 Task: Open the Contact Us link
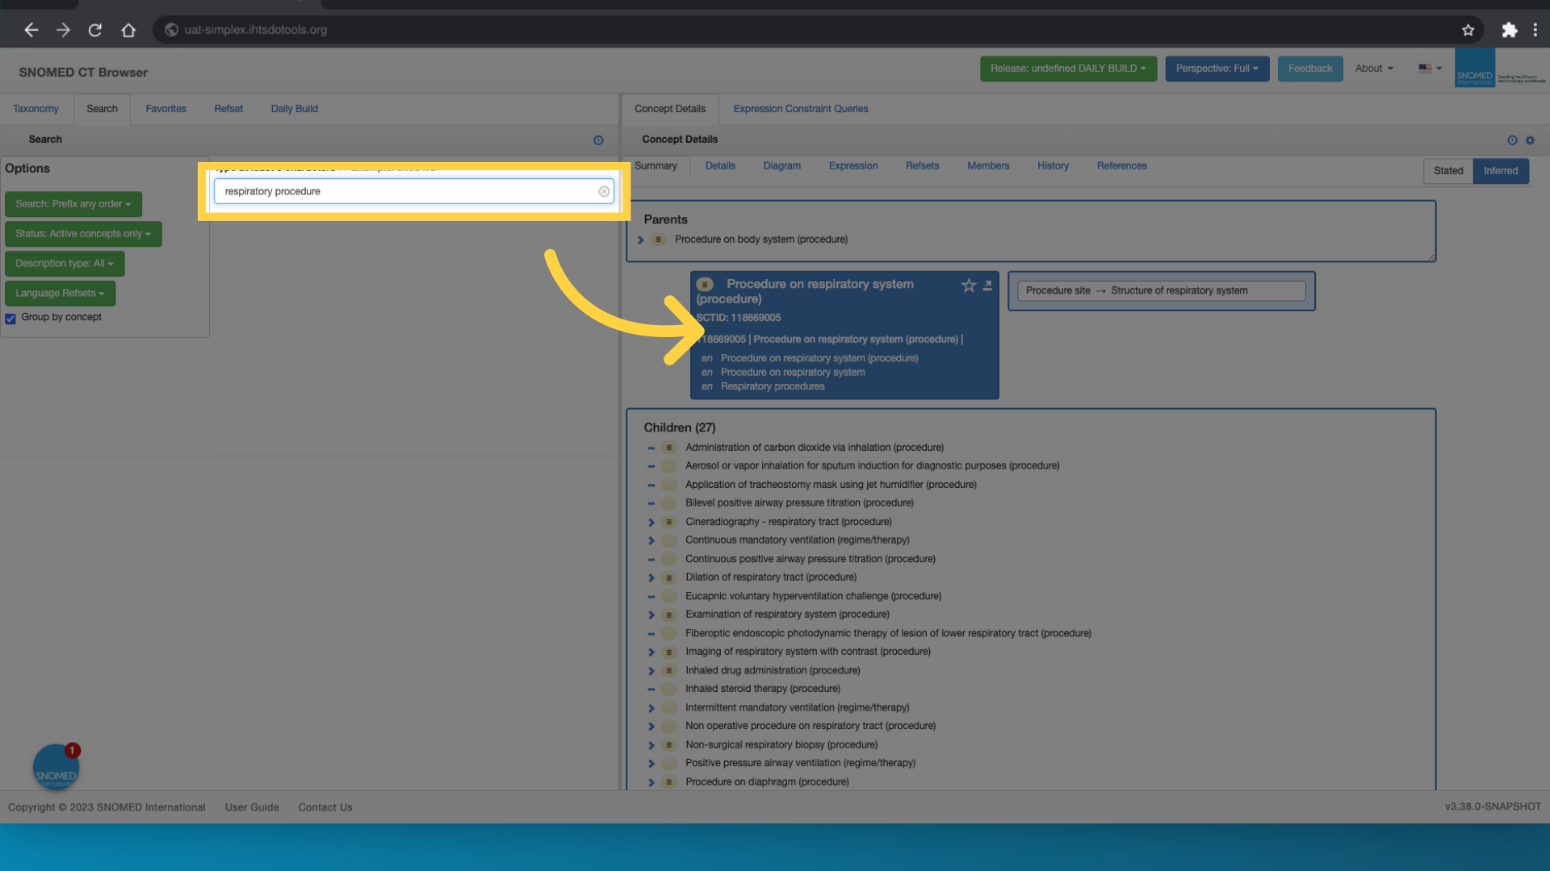coord(325,807)
